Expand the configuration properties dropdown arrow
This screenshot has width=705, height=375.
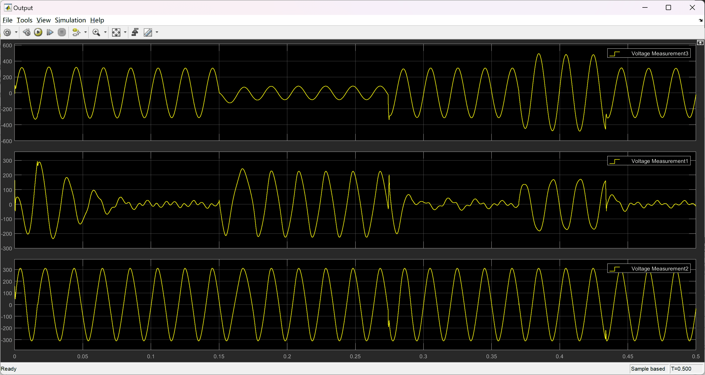point(16,32)
